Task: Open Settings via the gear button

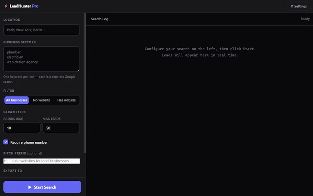Action: tap(299, 6)
